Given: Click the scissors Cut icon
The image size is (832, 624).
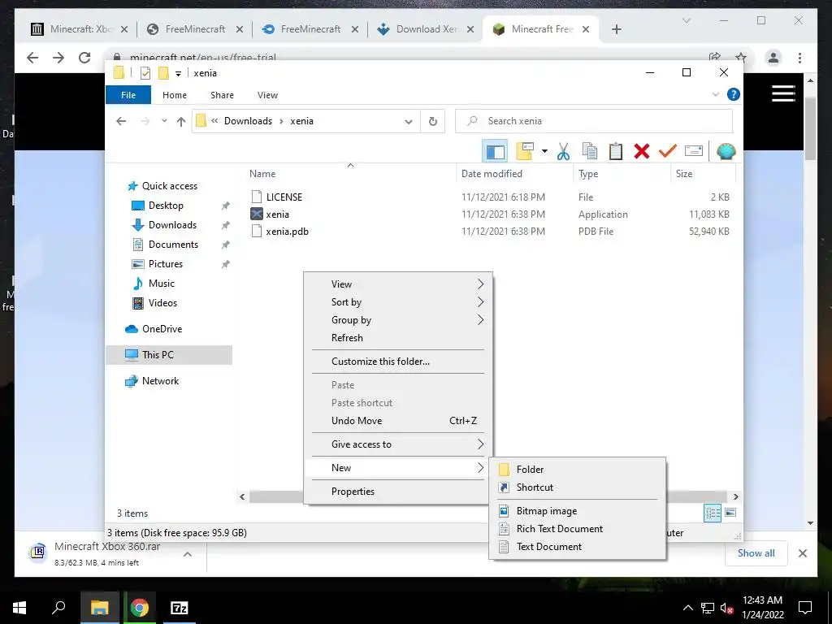Looking at the screenshot, I should pyautogui.click(x=563, y=151).
